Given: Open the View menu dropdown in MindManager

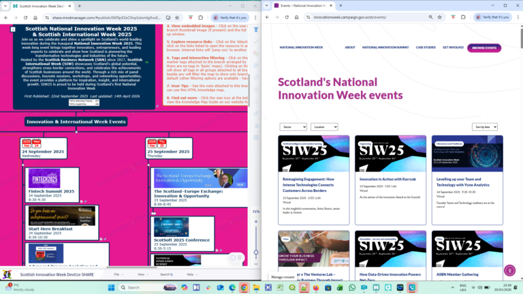Looking at the screenshot, I should (143, 274).
